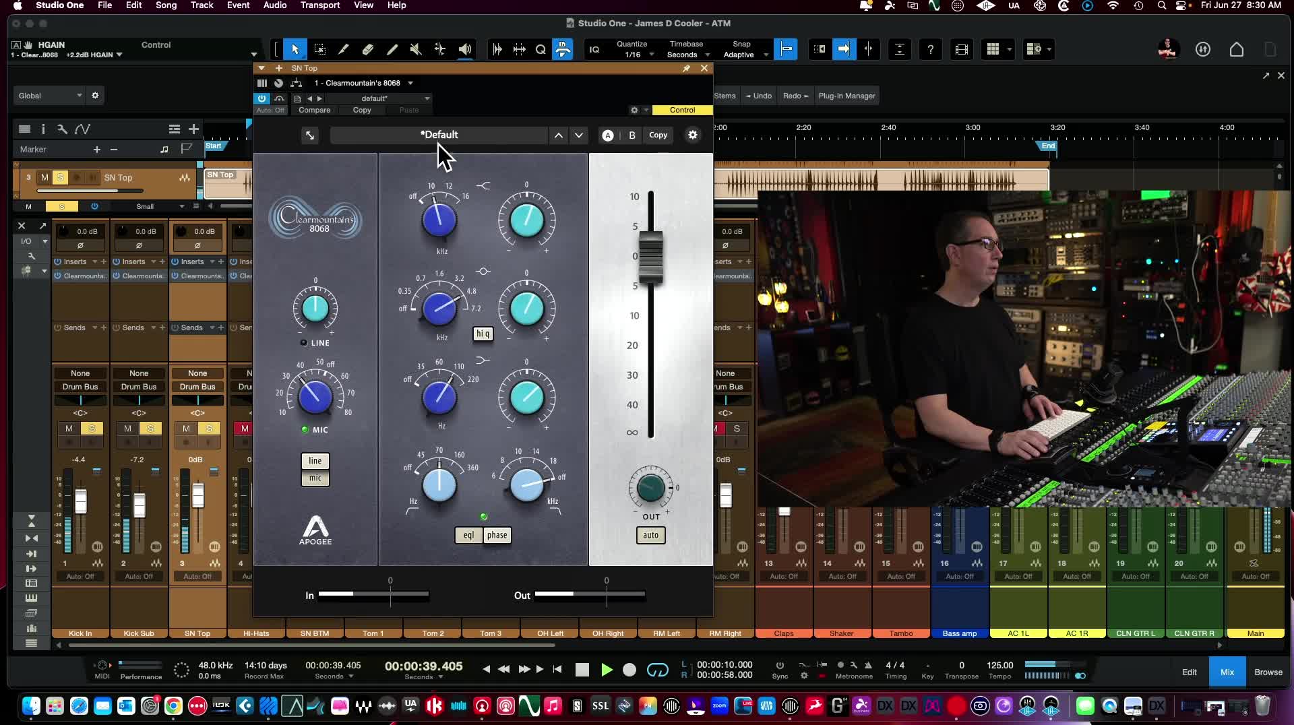Switch to the Mix tab

tap(1227, 672)
